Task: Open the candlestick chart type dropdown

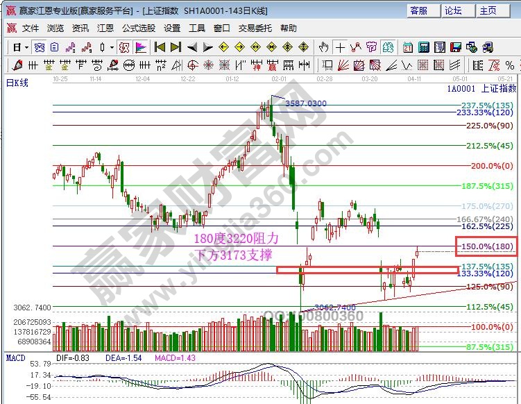Action: click(112, 47)
